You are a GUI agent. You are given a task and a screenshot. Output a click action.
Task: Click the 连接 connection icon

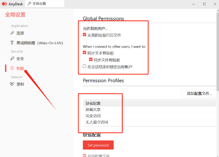[x=12, y=33]
